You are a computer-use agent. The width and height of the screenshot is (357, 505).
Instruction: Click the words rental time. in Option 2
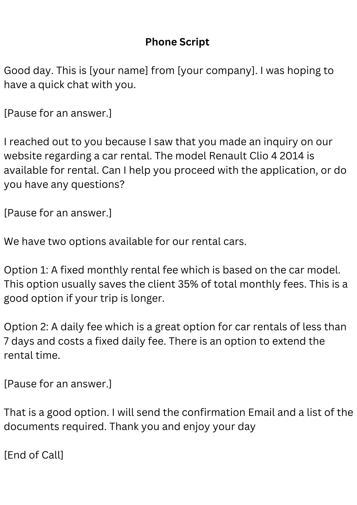32,356
